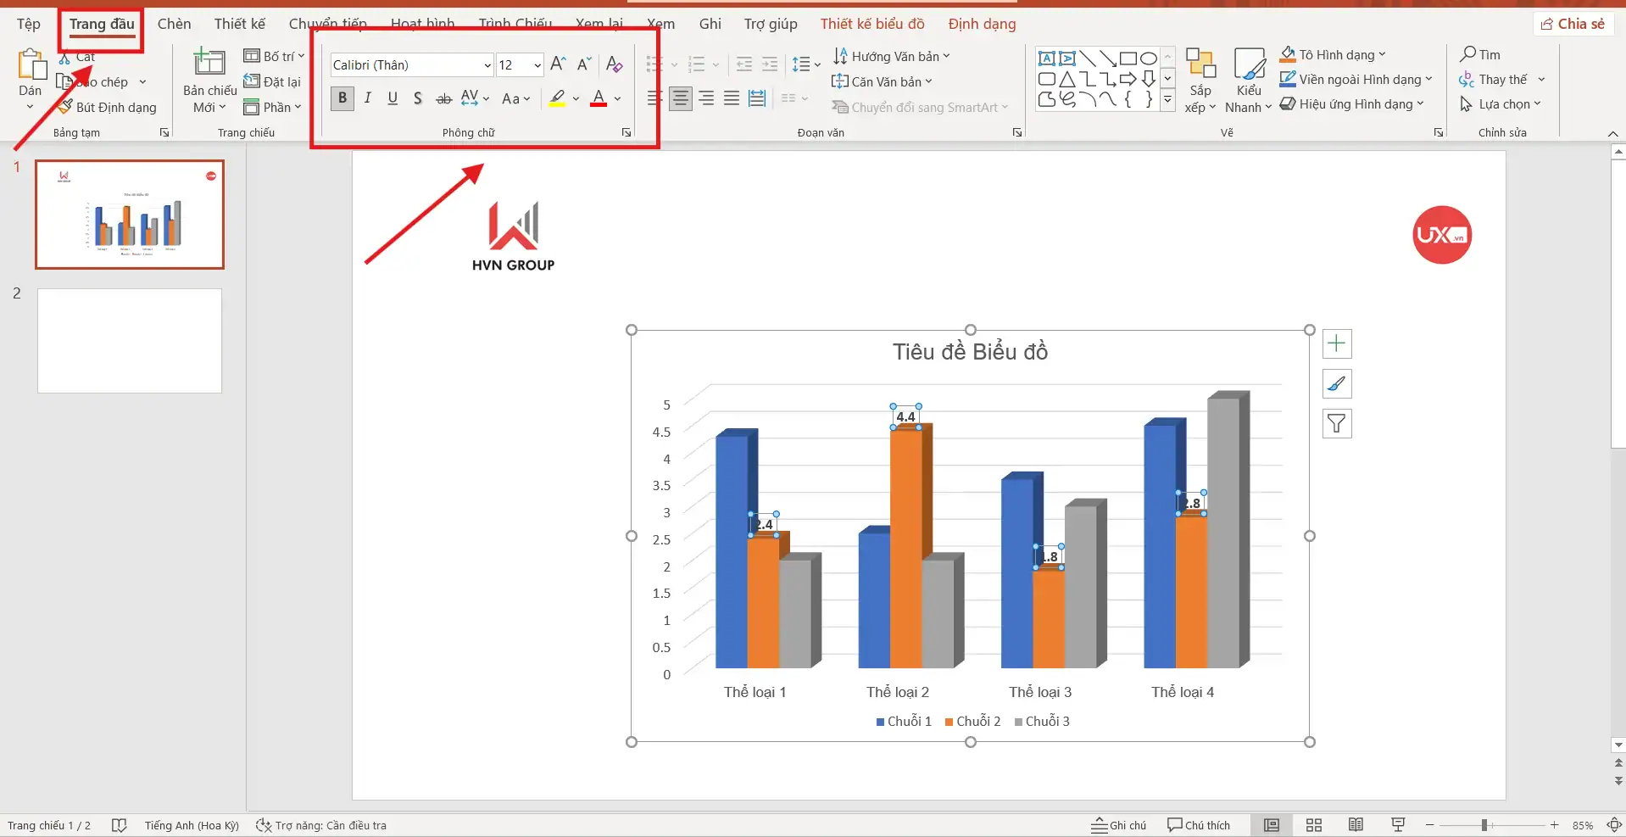The height and width of the screenshot is (837, 1626).
Task: Adjust the zoom slider handle
Action: point(1484,825)
